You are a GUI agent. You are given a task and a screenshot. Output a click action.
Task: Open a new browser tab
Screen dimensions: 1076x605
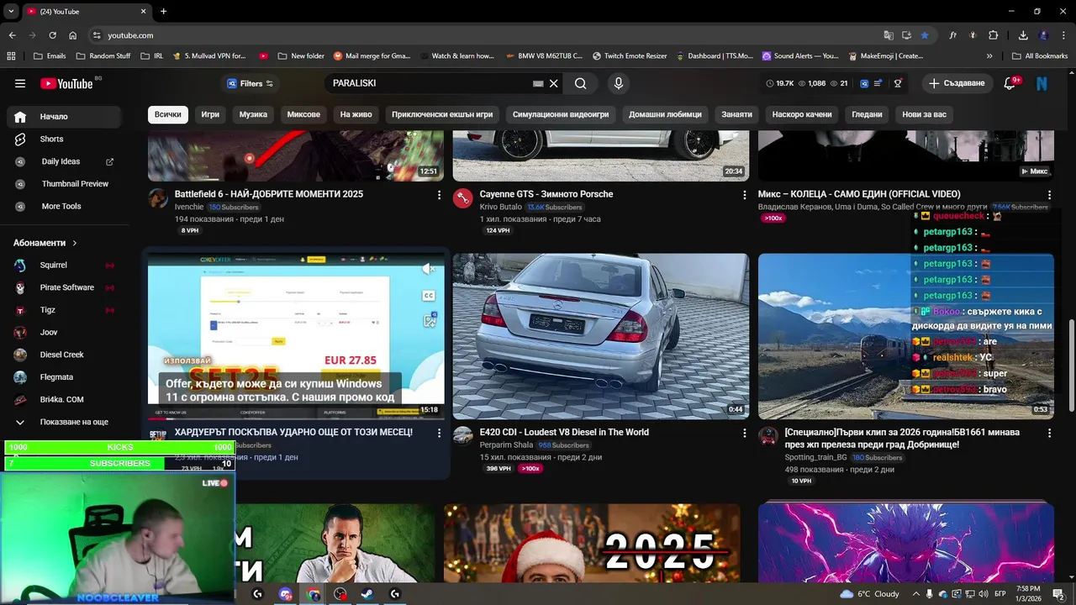coord(163,12)
